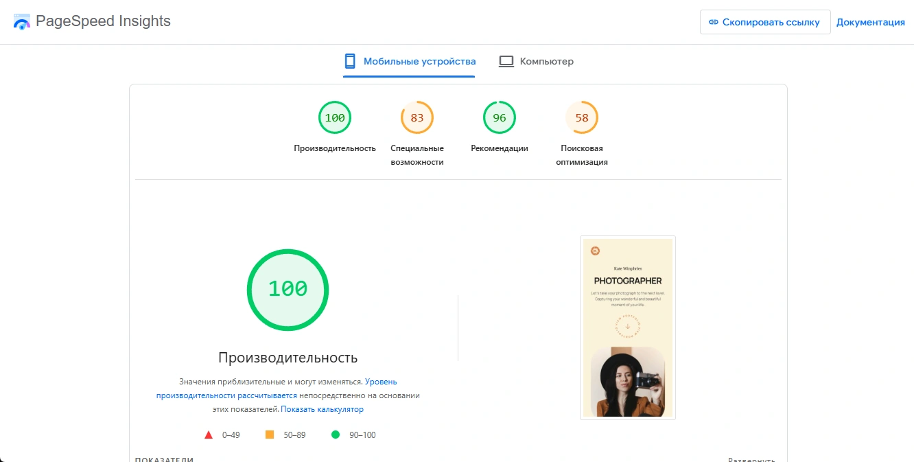914x462 pixels.
Task: Jump to the Рекомендации gauge showing 96
Action: pos(500,118)
